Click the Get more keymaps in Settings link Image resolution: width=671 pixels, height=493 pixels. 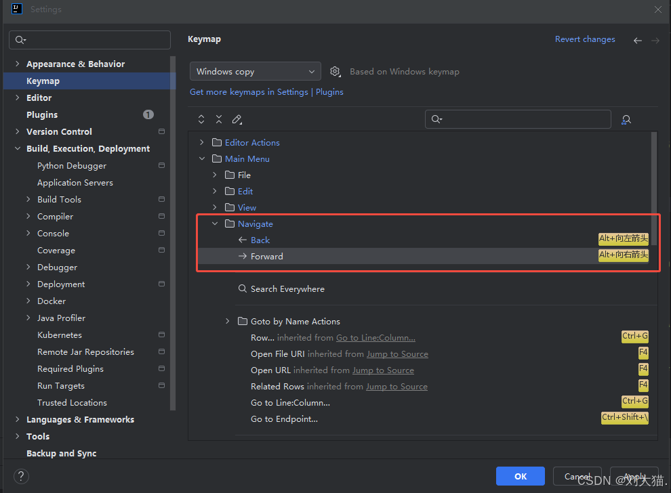[x=249, y=92]
